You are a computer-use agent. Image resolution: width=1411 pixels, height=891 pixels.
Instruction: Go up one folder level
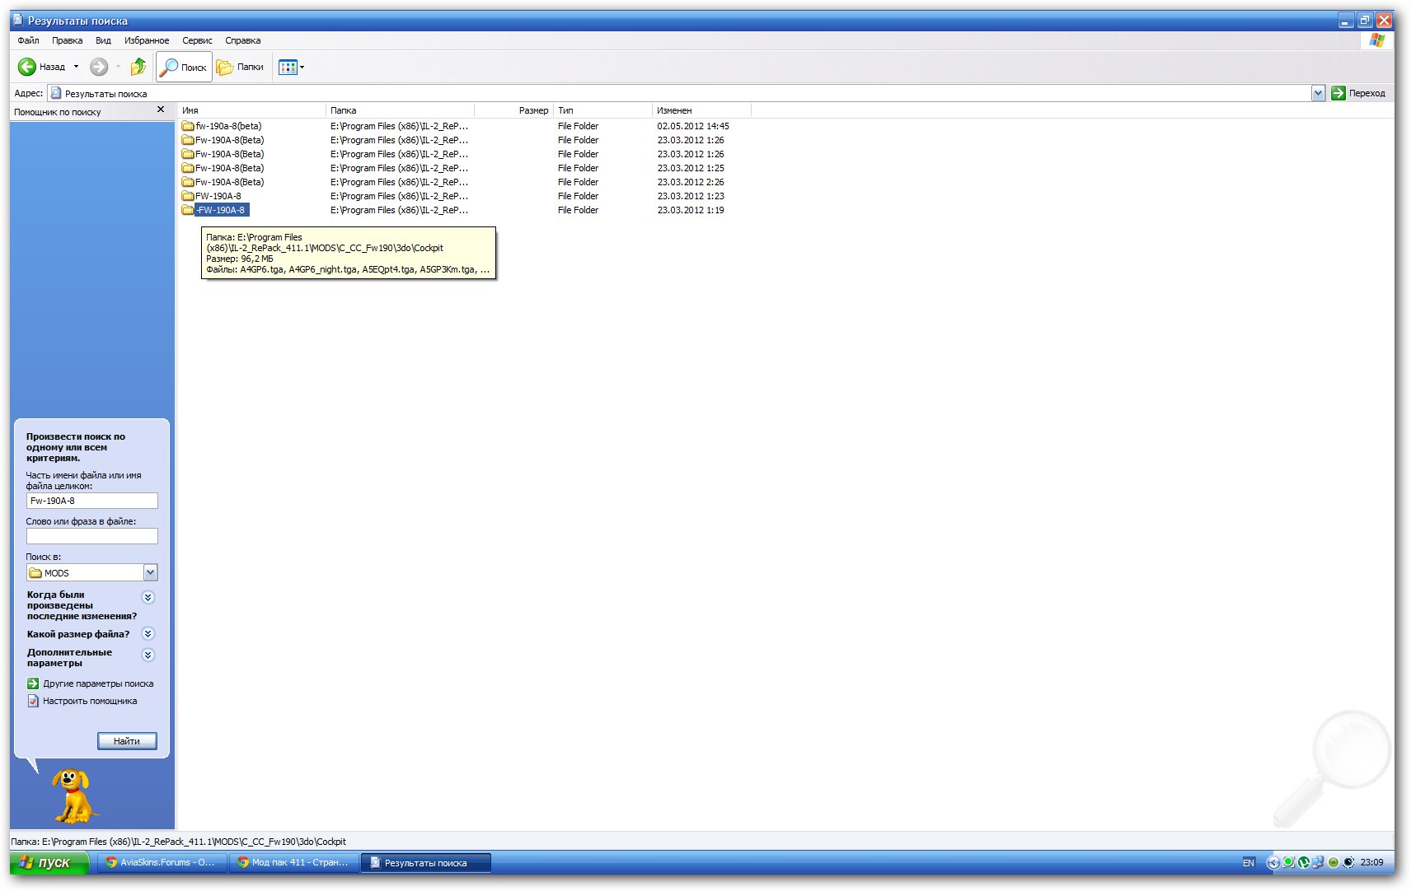pyautogui.click(x=138, y=67)
